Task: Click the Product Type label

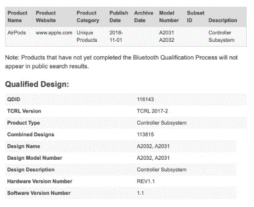Action: coord(23,123)
